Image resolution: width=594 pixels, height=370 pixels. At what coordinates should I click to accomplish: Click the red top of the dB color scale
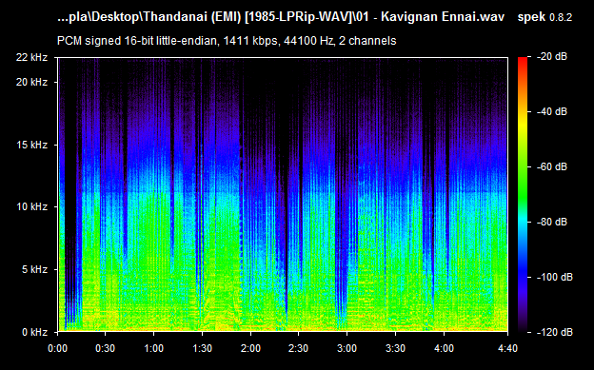(x=523, y=63)
